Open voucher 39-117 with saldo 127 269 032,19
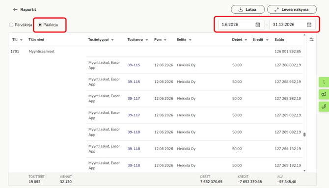 134,115
